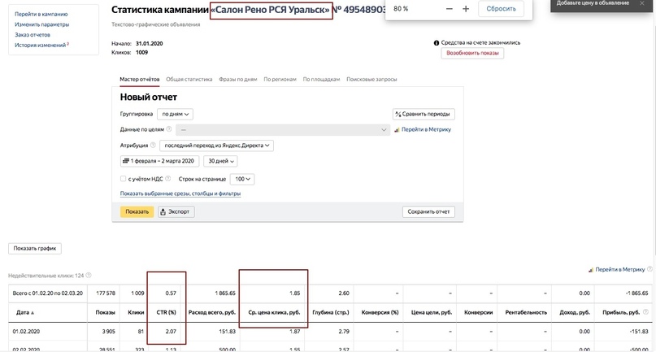The height and width of the screenshot is (352, 656).
Task: Follow the 'Перейти в кампанию' link
Action: click(41, 15)
